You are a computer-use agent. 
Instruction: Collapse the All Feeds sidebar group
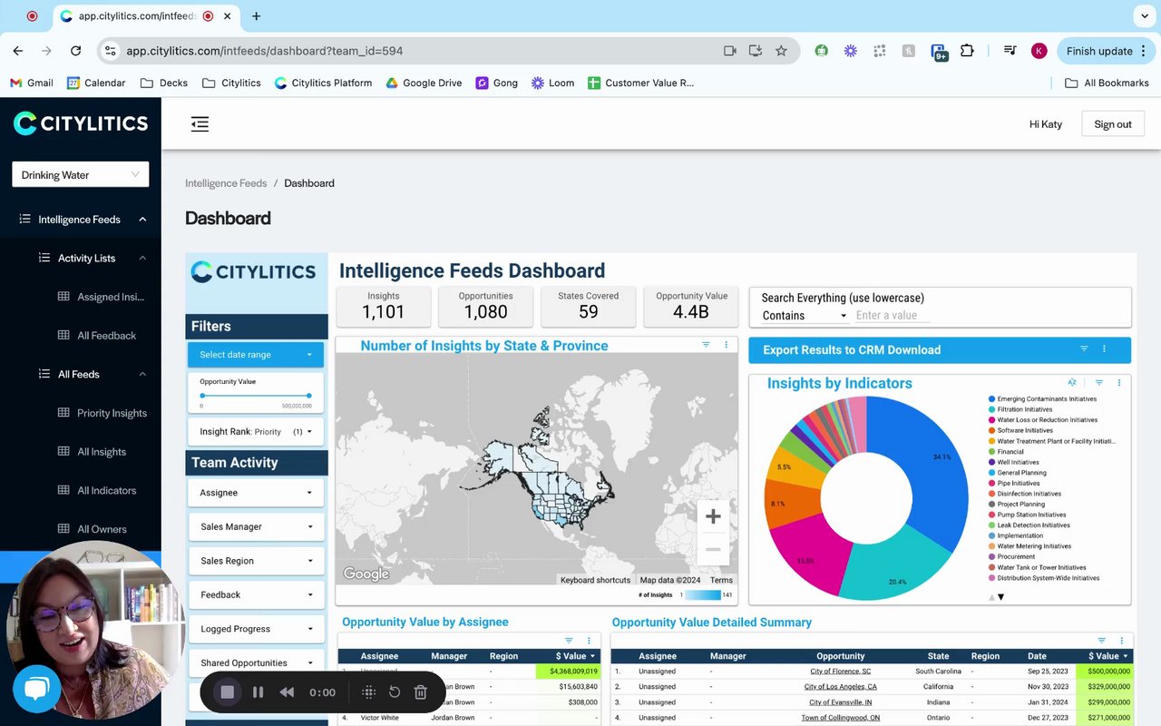(x=142, y=374)
